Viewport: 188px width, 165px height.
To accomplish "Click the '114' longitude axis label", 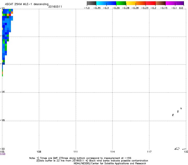I will pos(113,152).
